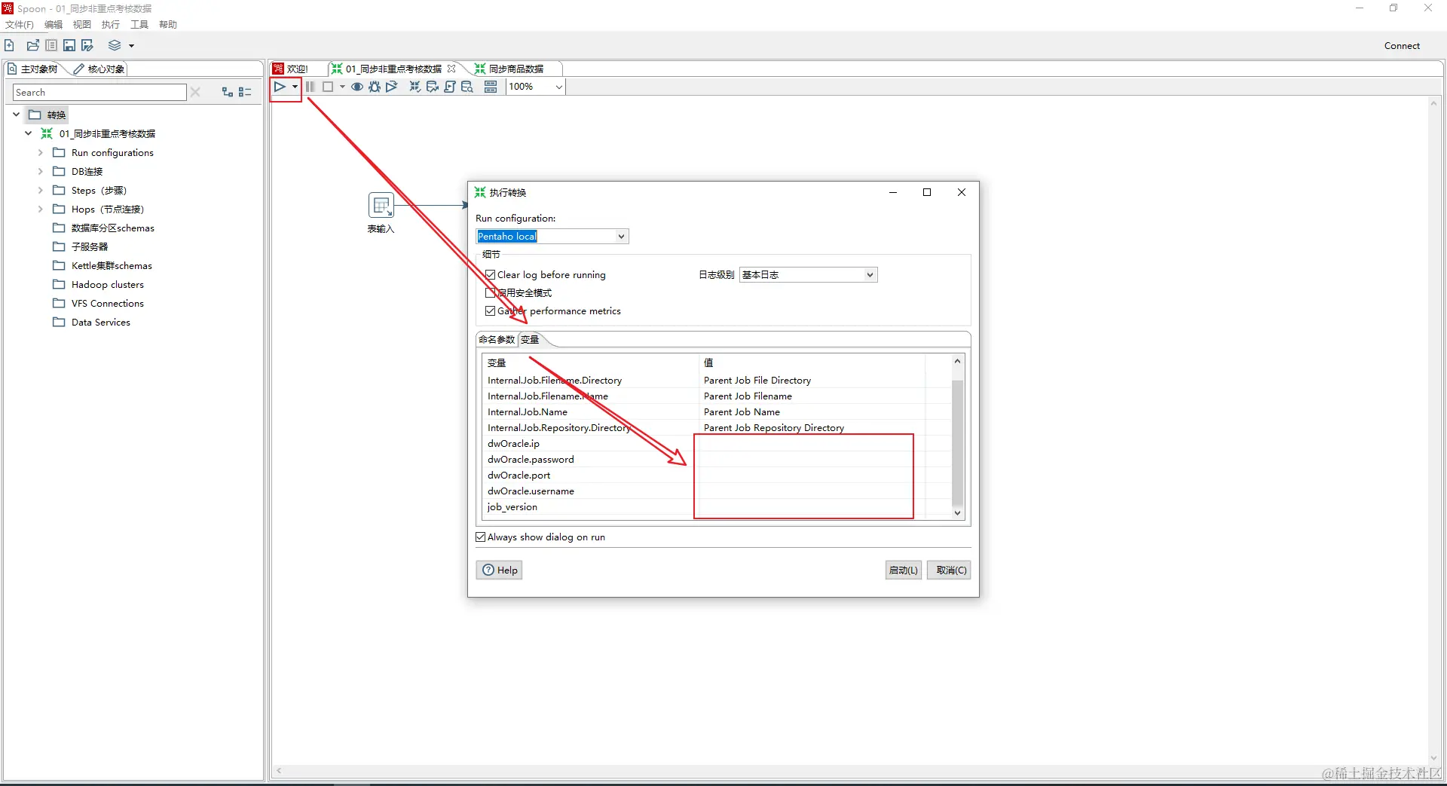Switch to the 主对象树 tab
1447x786 pixels.
(34, 69)
